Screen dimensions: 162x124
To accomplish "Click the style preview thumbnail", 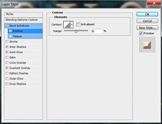I will point(147,45).
